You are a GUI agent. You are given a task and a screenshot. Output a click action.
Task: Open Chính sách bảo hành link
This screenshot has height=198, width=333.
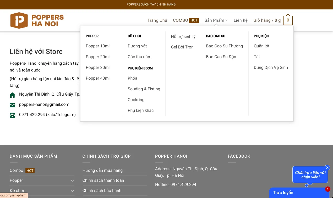pos(102,191)
